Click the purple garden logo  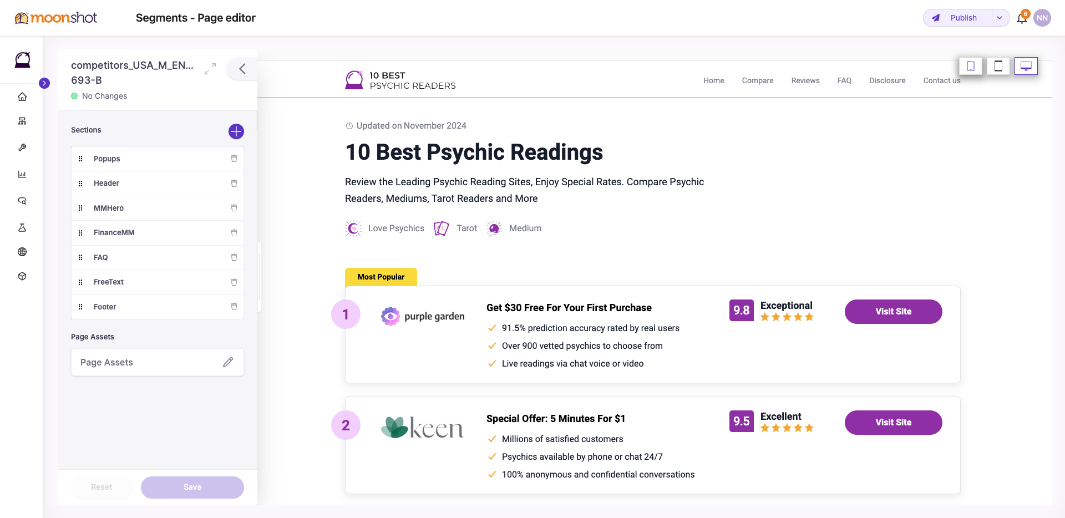tap(423, 316)
